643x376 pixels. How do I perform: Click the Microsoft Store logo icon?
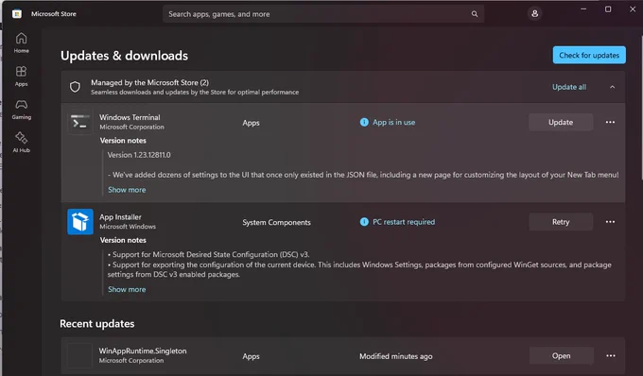pyautogui.click(x=17, y=14)
